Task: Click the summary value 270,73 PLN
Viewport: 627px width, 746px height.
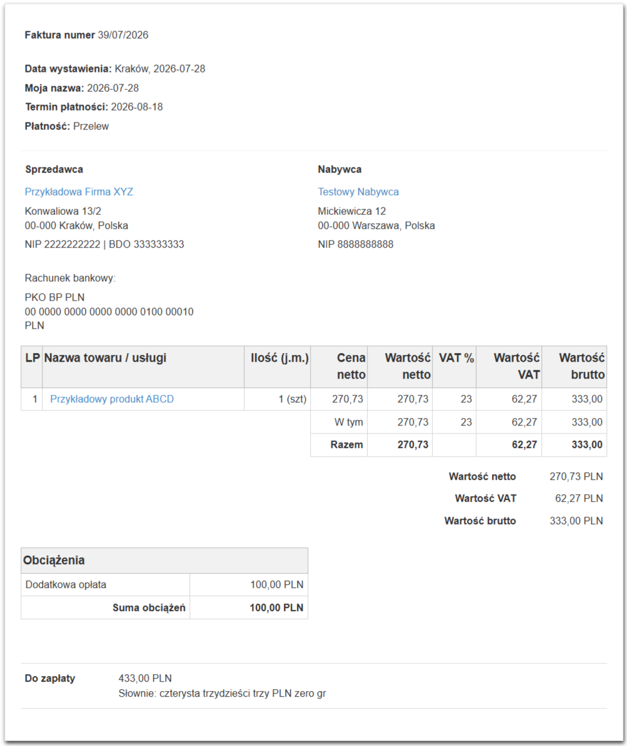Action: (576, 477)
